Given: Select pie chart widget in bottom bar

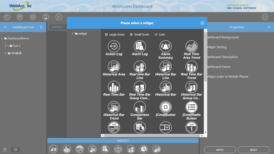Looking at the screenshot, I should [x=144, y=149].
